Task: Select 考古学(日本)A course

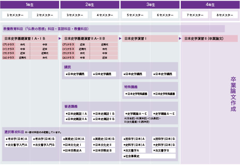Action: (16, 139)
